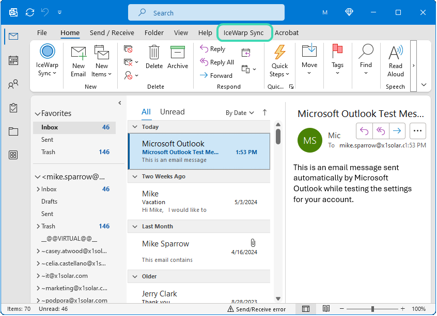The width and height of the screenshot is (437, 316).
Task: Expand the ~it@x1solar.com shared folder
Action: (x=38, y=276)
